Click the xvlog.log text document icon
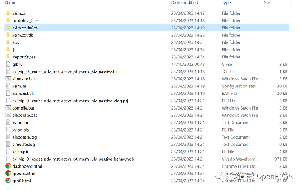The image size is (302, 190). (8, 123)
